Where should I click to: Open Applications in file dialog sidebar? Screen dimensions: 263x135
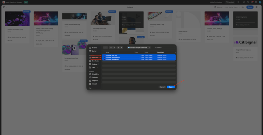94,58
